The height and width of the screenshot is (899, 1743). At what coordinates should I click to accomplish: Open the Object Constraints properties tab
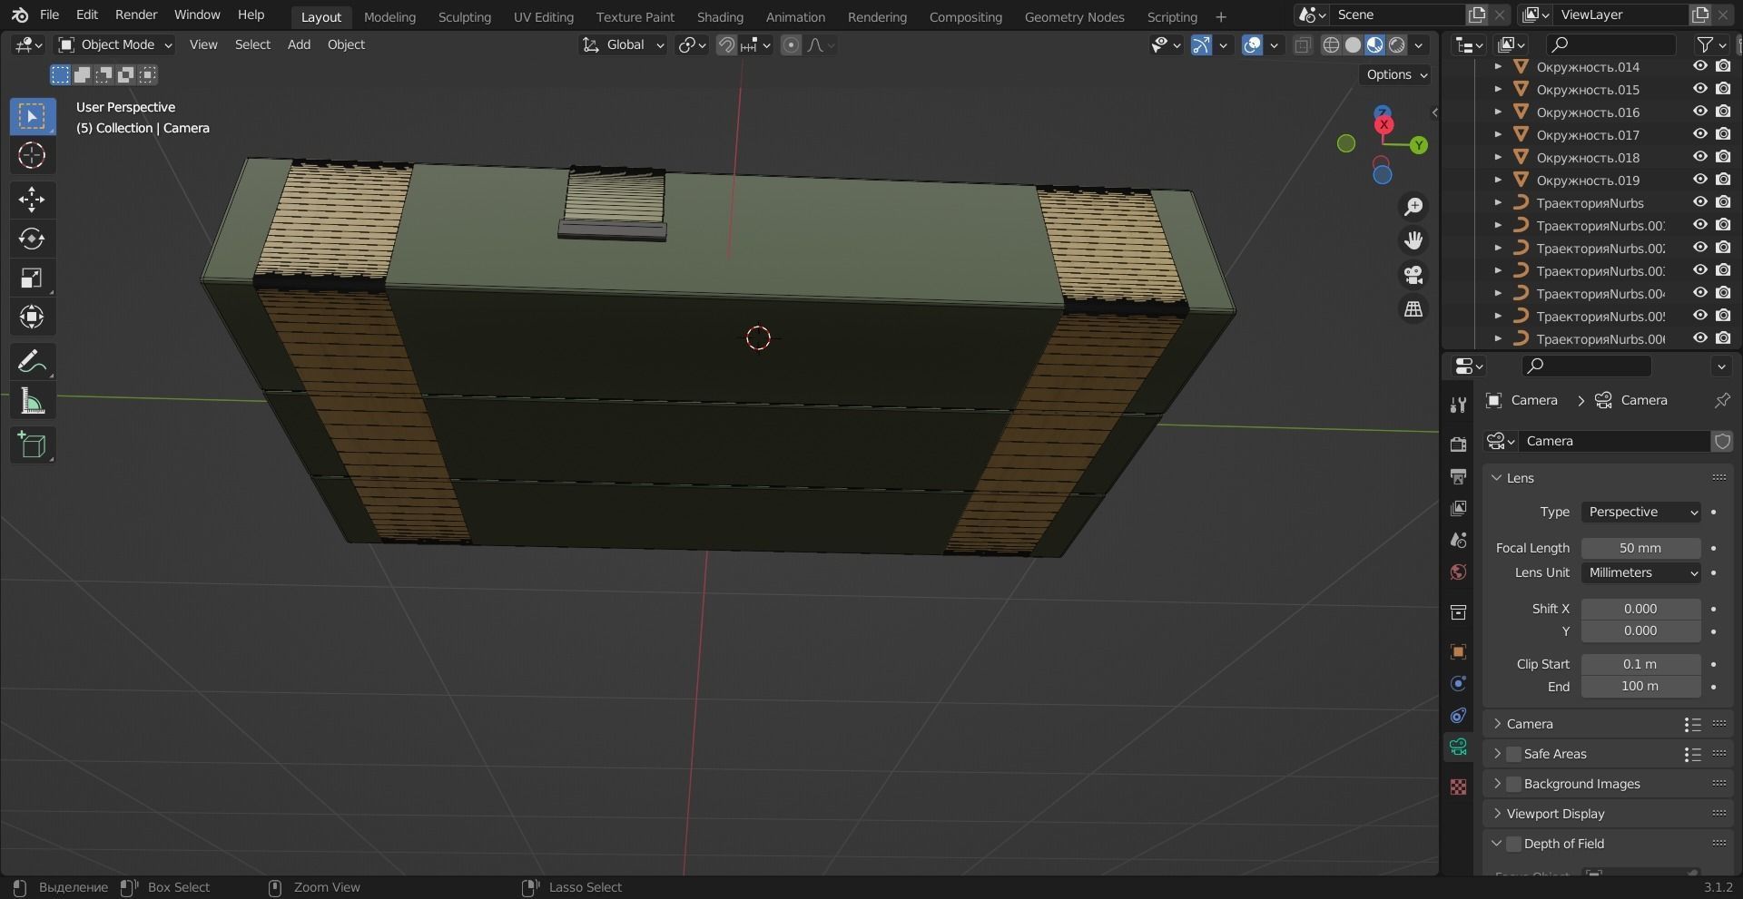point(1458,715)
